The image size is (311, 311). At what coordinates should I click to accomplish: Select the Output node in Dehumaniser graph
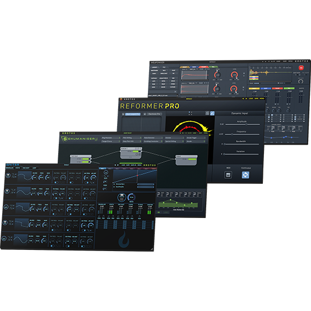[186, 160]
